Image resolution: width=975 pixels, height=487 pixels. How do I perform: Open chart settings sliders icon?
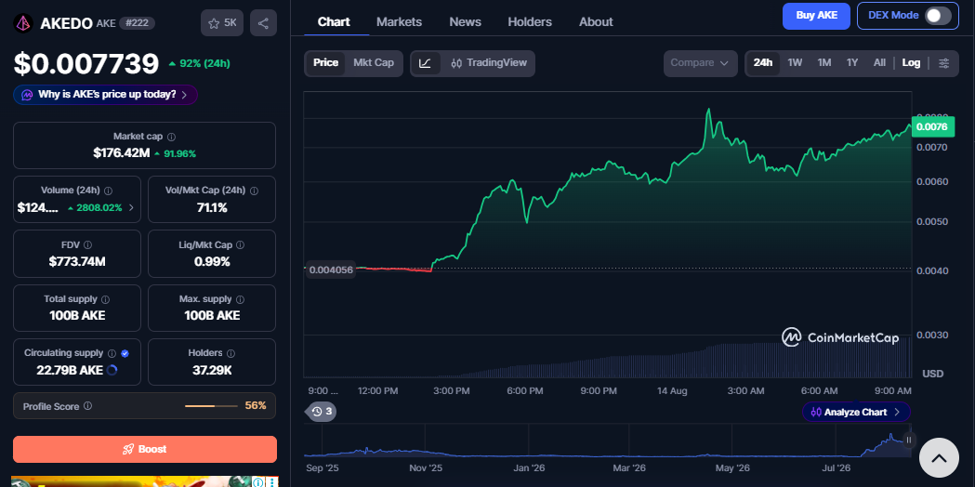coord(944,63)
